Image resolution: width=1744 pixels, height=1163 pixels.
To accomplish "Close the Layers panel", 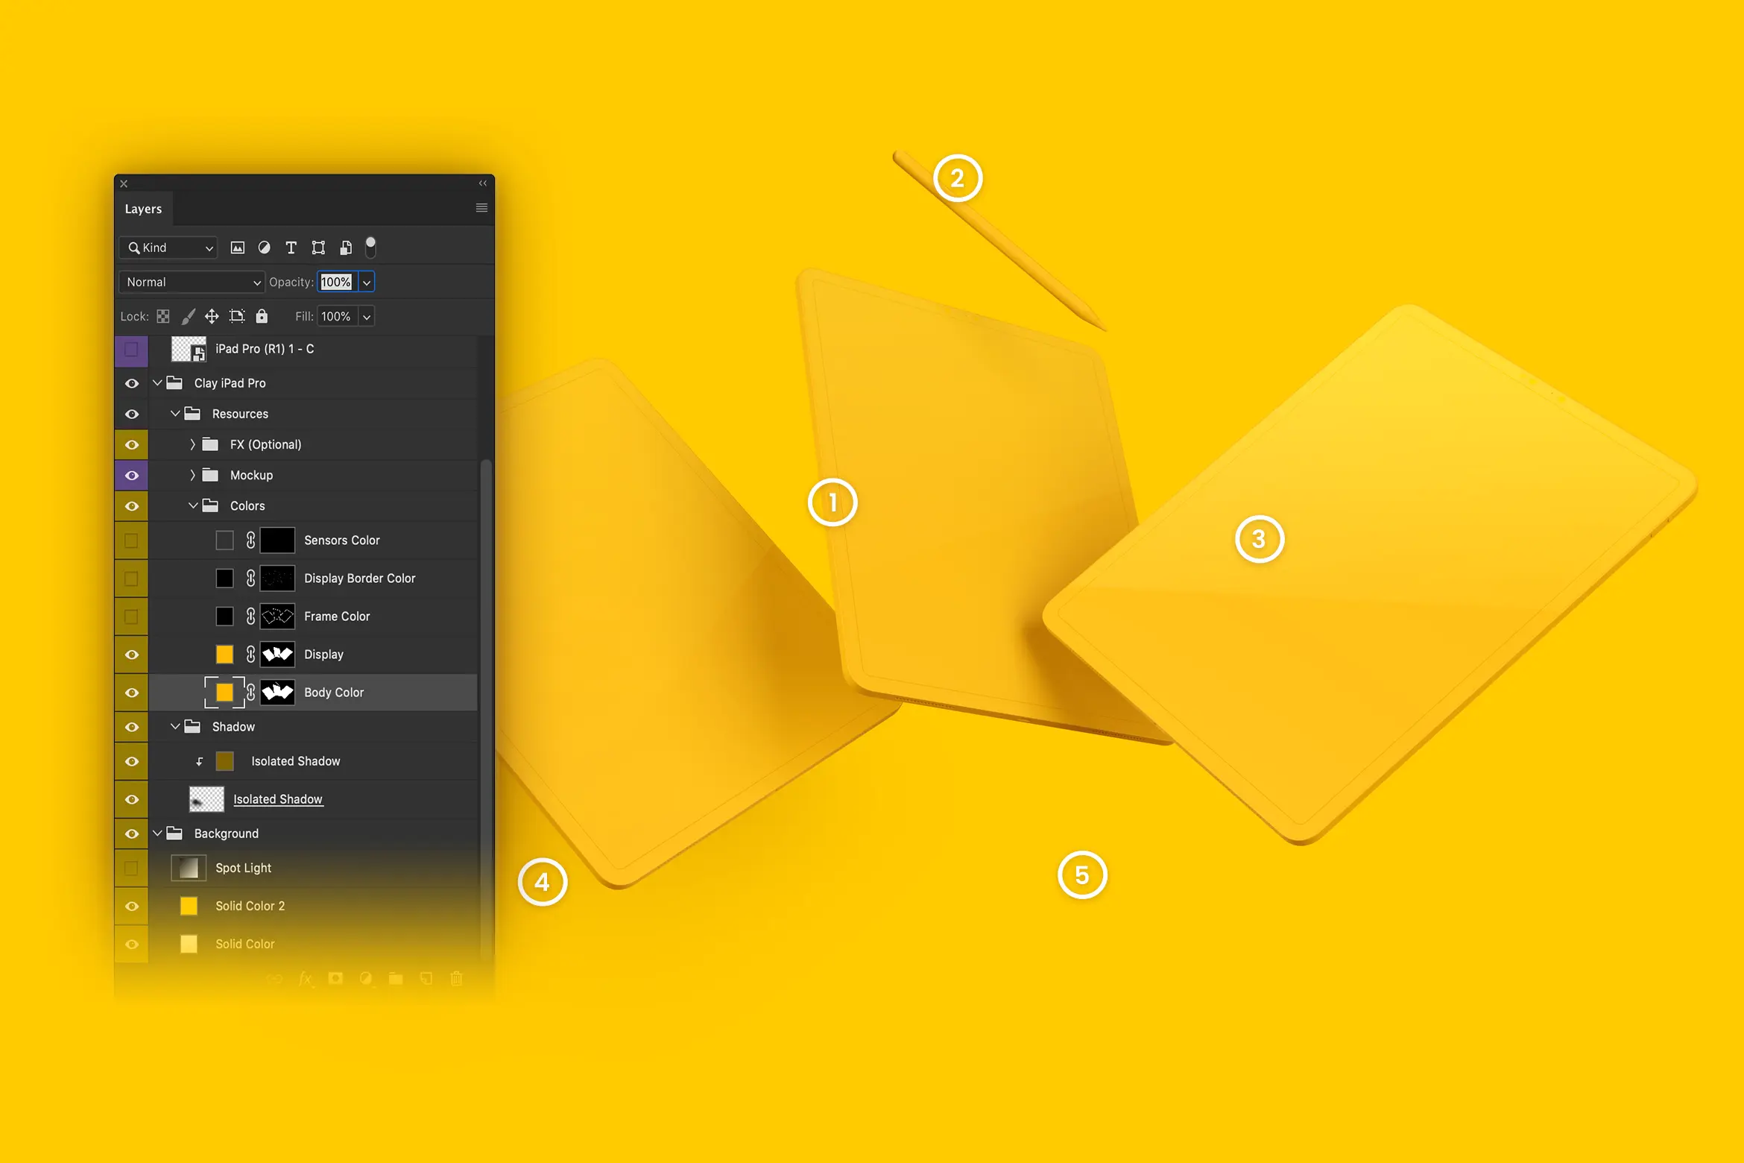I will pos(124,183).
